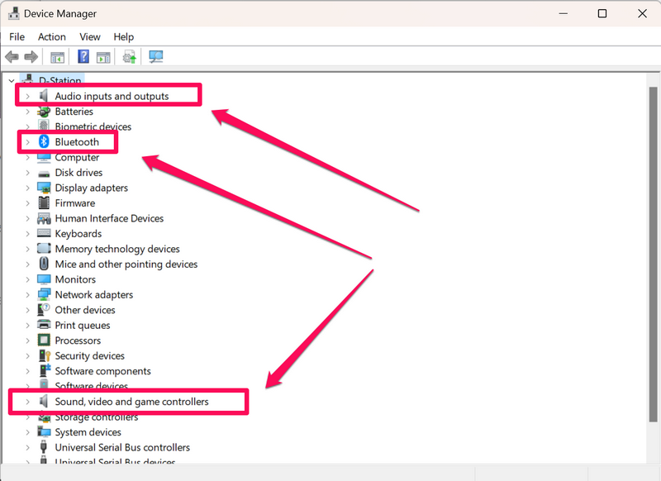Expand the Audio inputs and outputs node
The height and width of the screenshot is (481, 661).
[x=27, y=97]
